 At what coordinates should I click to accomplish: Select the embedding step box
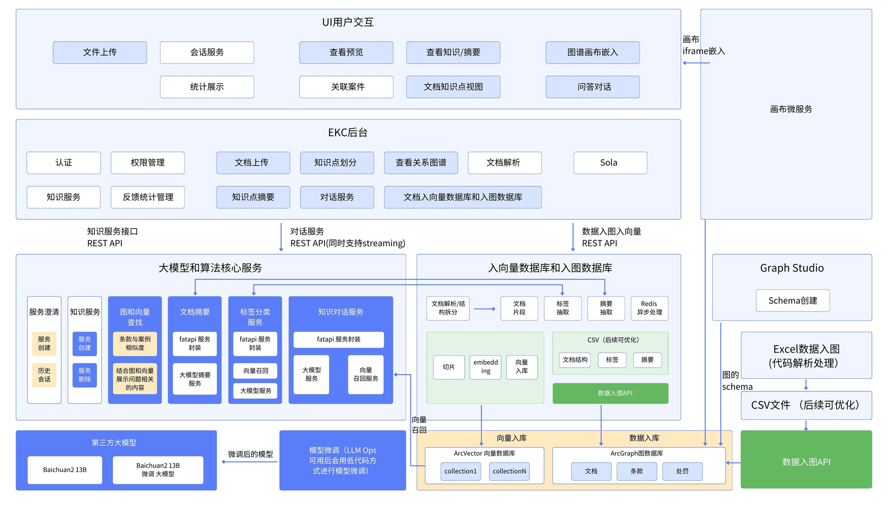tap(485, 367)
